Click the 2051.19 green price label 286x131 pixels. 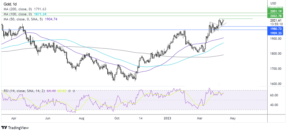click(x=276, y=11)
